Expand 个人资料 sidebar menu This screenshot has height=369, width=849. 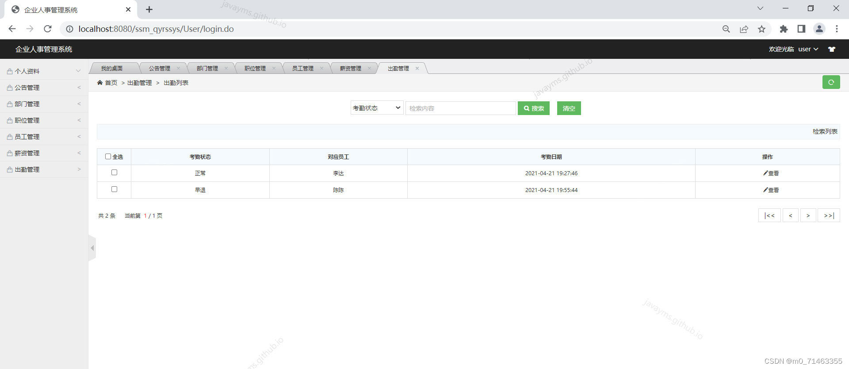[44, 71]
